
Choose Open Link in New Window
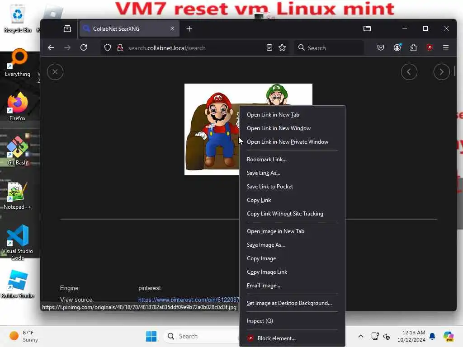pyautogui.click(x=292, y=128)
